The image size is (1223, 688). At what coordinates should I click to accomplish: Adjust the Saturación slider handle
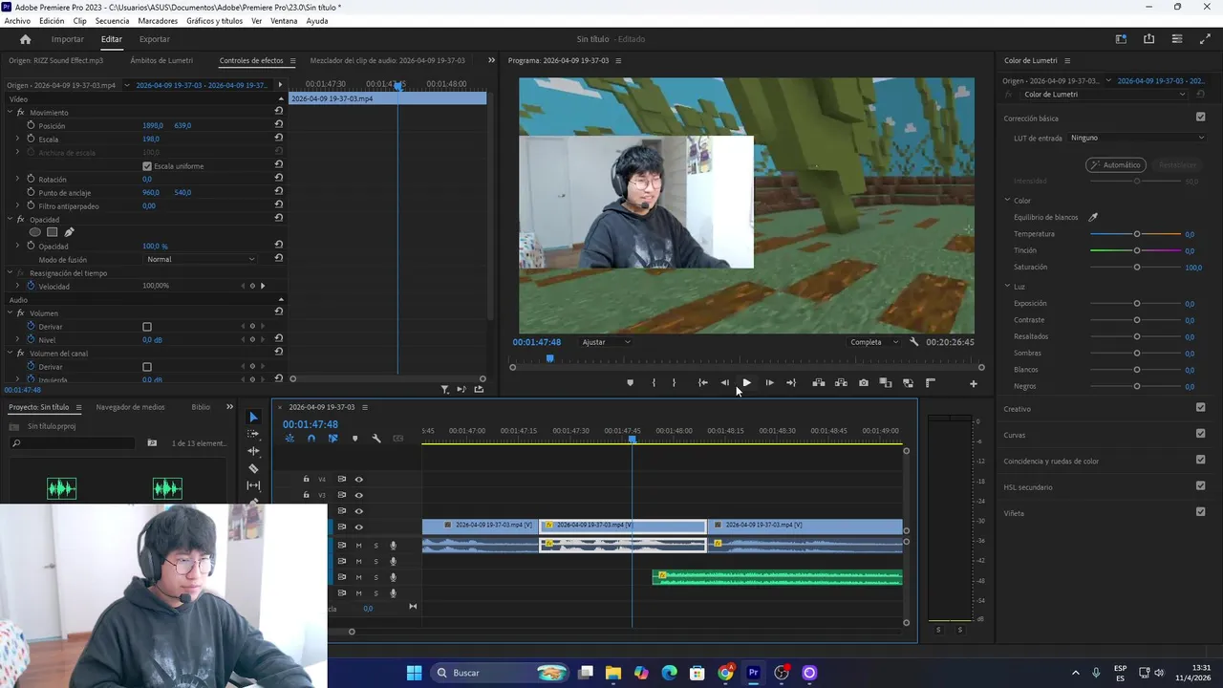point(1137,268)
